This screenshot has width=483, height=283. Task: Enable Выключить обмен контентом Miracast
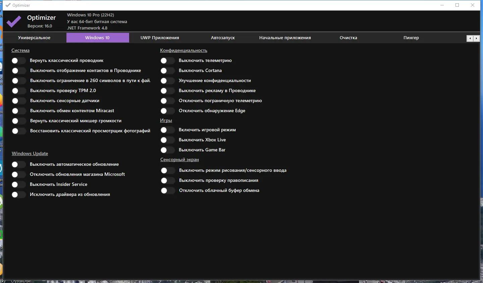pyautogui.click(x=18, y=111)
